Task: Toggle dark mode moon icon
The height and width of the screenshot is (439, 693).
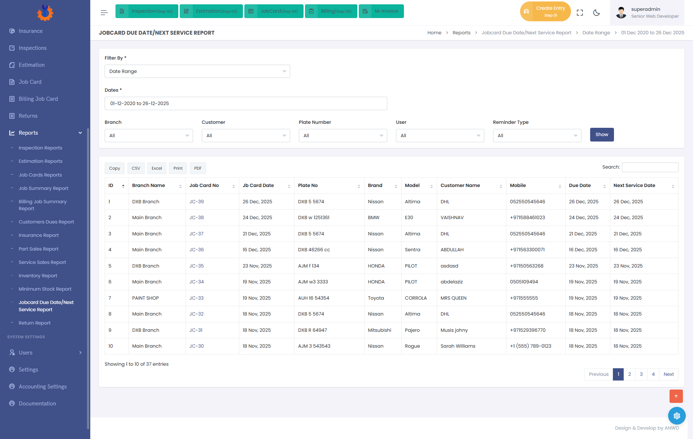Action: pos(597,13)
